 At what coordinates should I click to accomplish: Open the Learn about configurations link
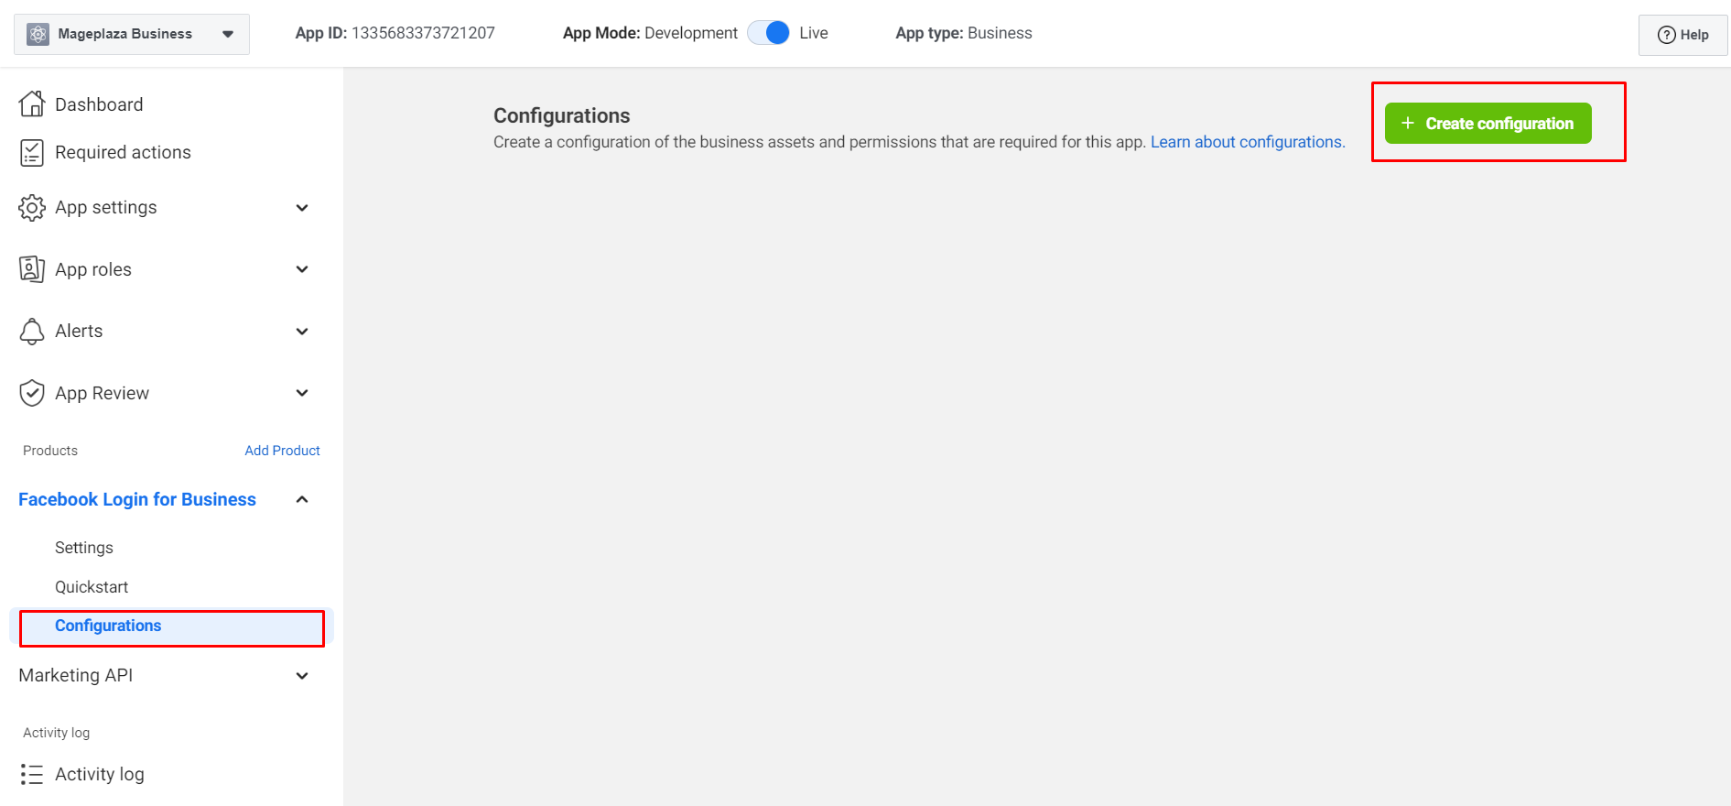pyautogui.click(x=1247, y=142)
